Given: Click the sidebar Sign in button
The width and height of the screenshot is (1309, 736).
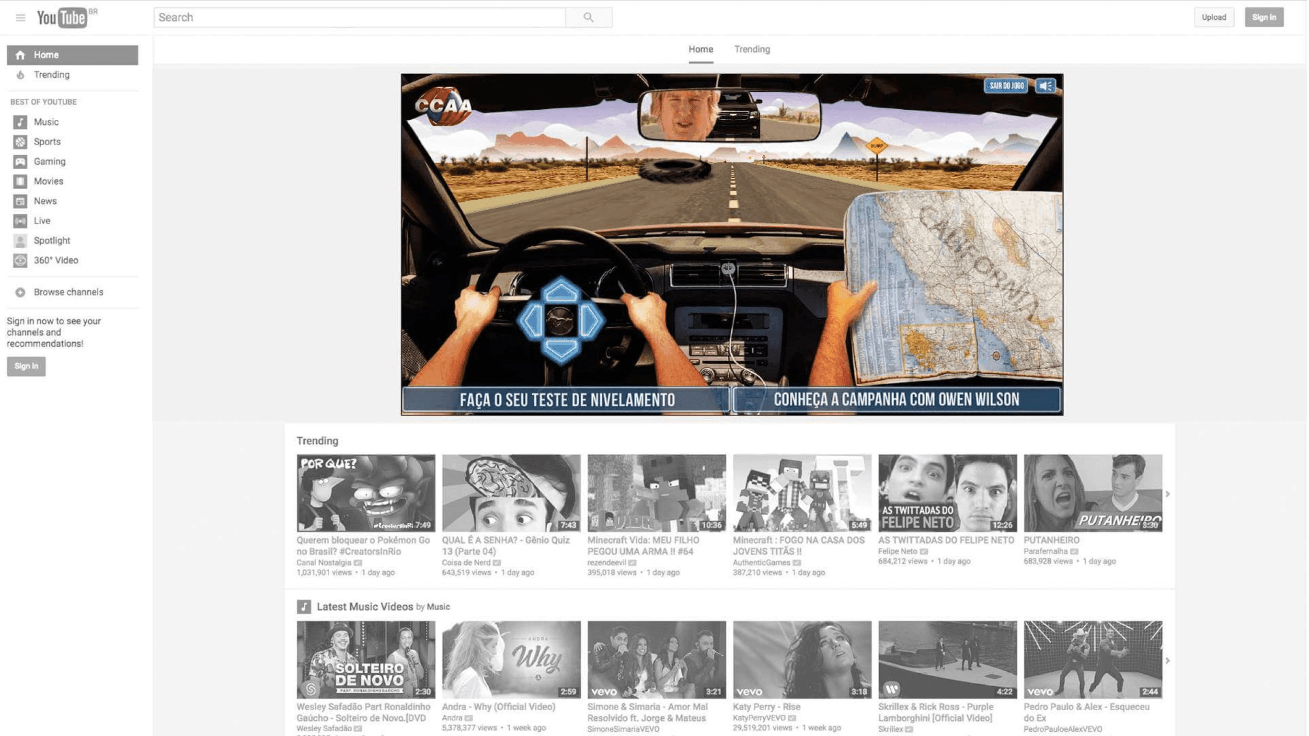Looking at the screenshot, I should point(26,366).
